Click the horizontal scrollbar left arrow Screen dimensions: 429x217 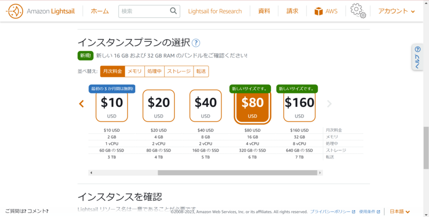click(91, 172)
